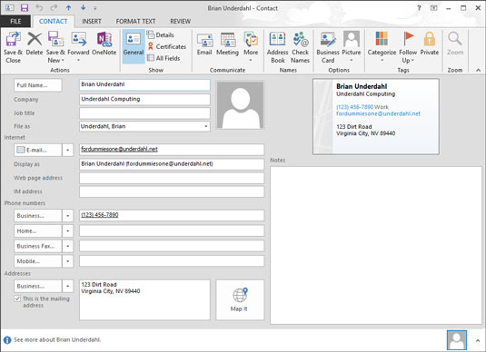
Task: Click the IM address field
Action: (172, 191)
